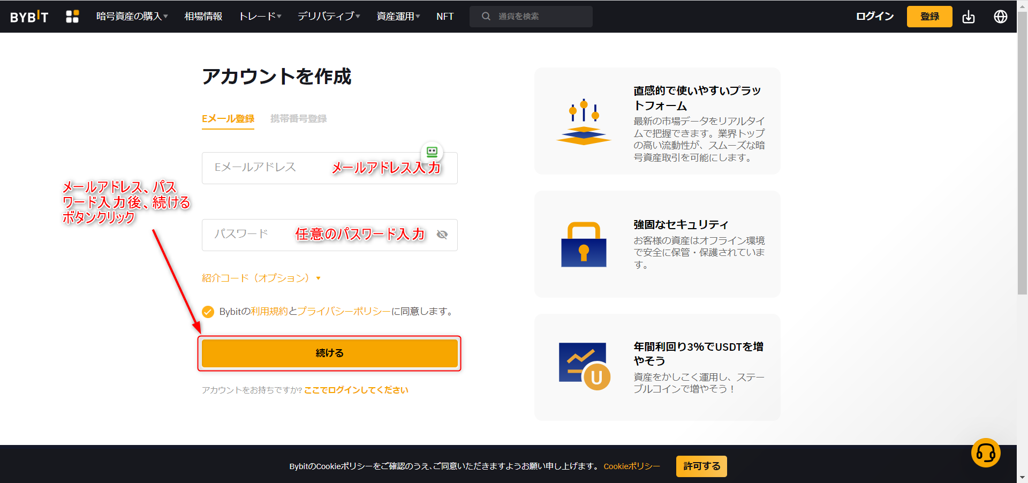Expand the 紹介コード (オプション) section

coord(261,278)
